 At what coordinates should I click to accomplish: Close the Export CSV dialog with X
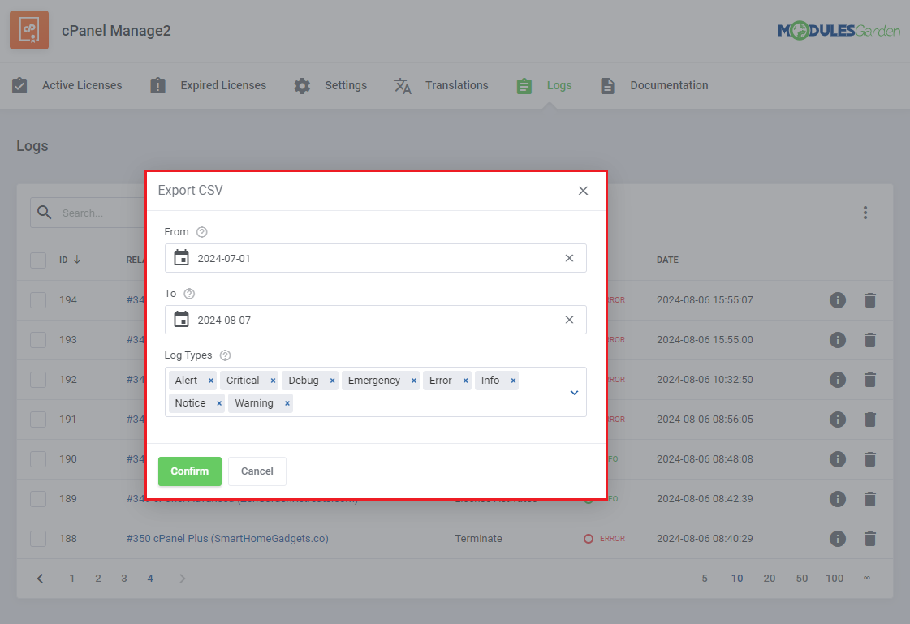[x=583, y=191]
